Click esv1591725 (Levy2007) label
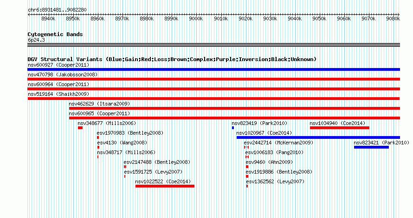The height and width of the screenshot is (218, 413). click(153, 172)
